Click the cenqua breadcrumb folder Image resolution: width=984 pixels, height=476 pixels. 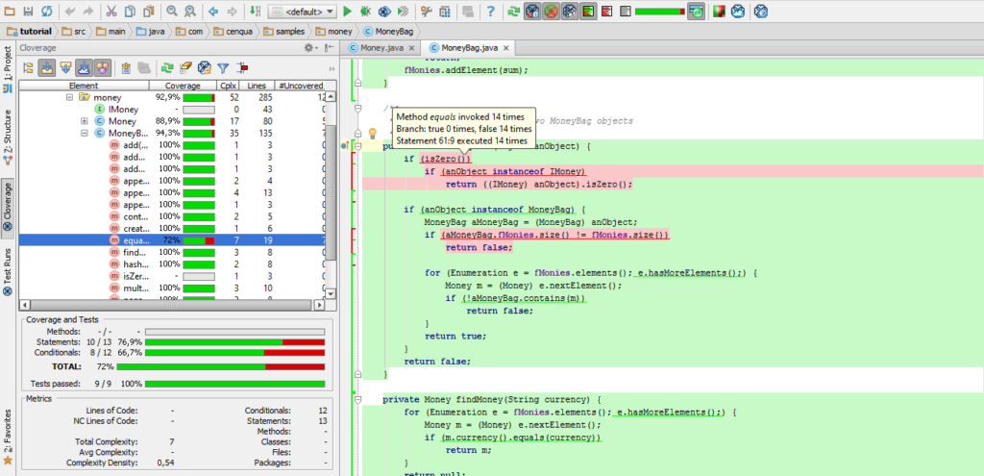[x=234, y=31]
